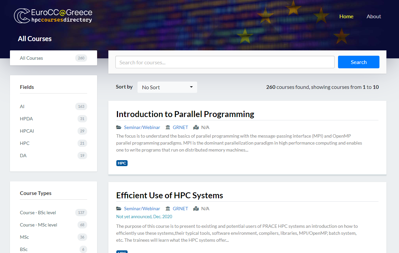Open Efficient Use of HPC Systems course

point(169,195)
